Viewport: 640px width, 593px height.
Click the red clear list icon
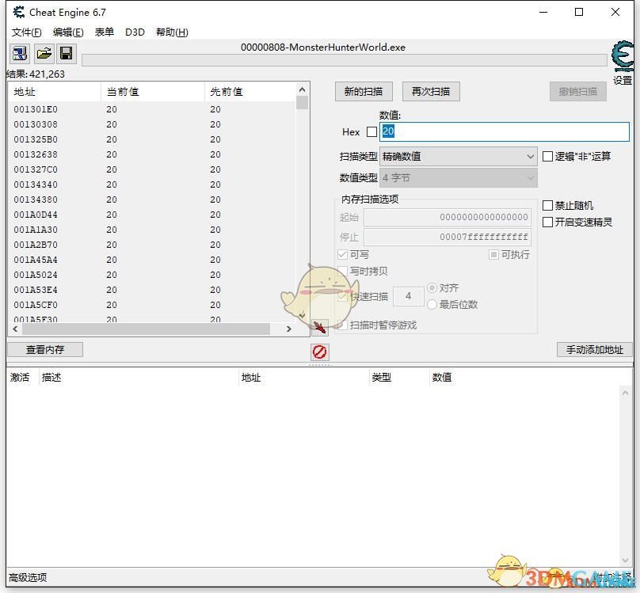[x=319, y=352]
